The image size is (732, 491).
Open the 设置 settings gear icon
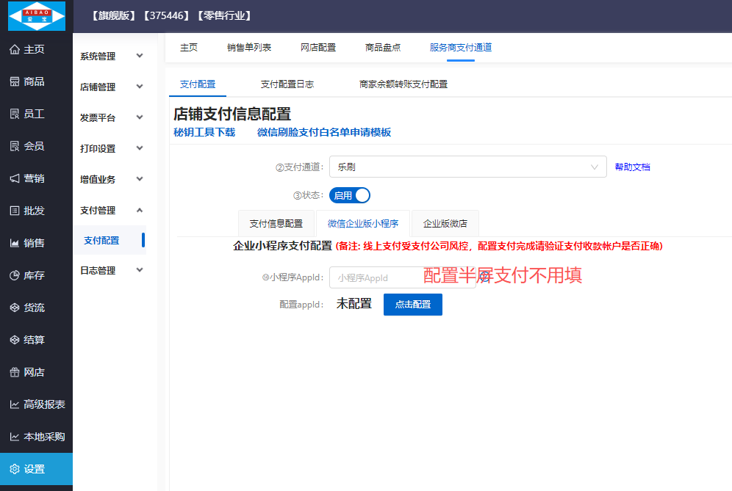(x=15, y=469)
